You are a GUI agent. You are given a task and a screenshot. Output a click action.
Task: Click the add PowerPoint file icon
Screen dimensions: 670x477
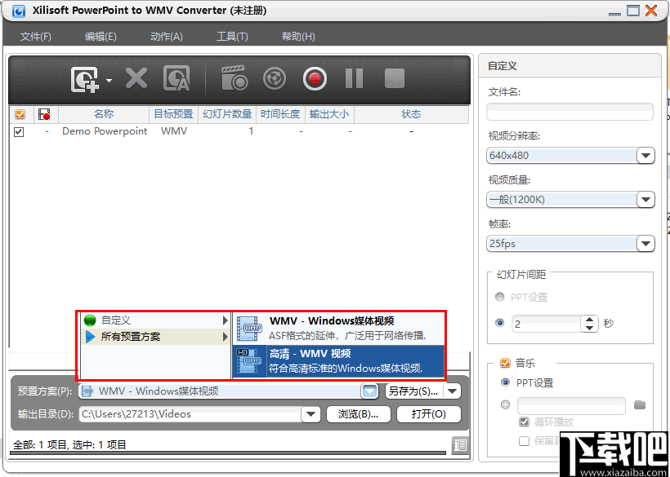coord(86,79)
